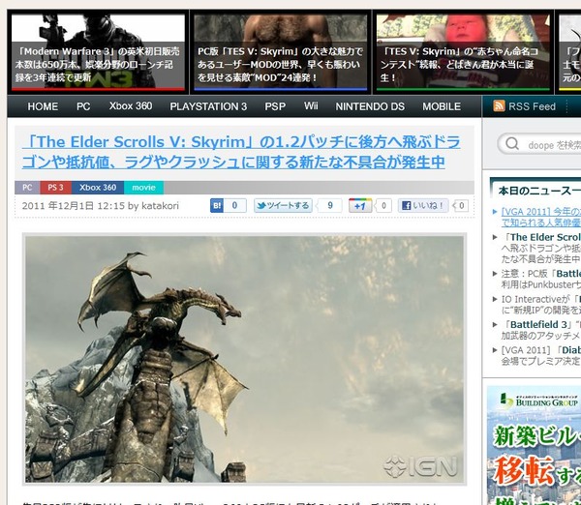Open the Modern Warfare 3 featured banner
This screenshot has width=581, height=505.
point(98,52)
